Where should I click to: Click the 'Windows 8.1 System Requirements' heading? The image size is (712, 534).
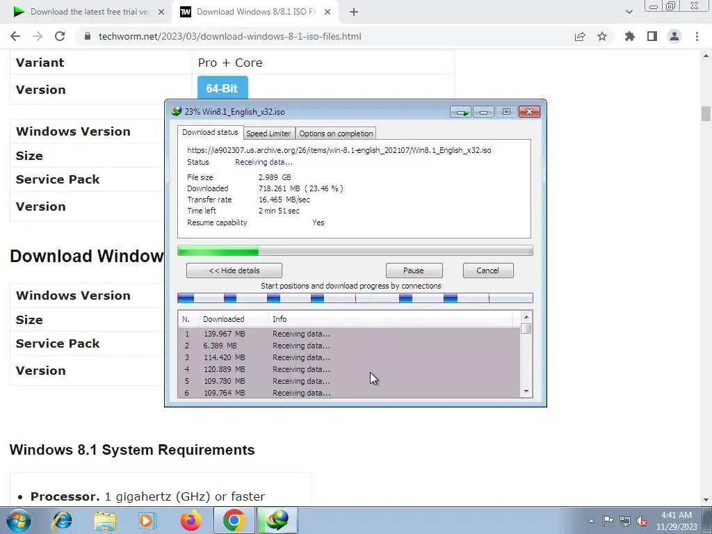pyautogui.click(x=132, y=450)
